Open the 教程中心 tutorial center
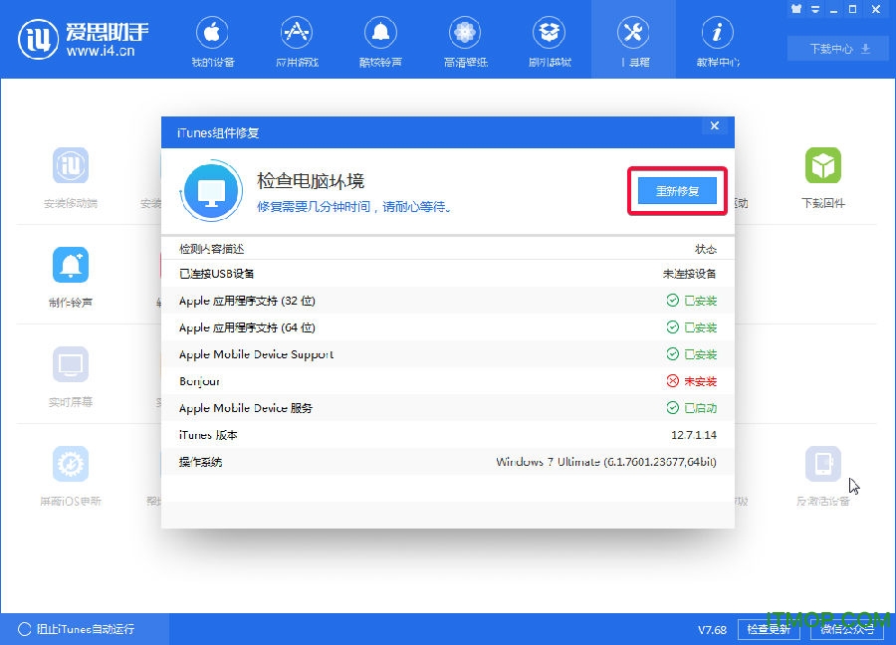Screen dimensions: 896x645 [718, 40]
